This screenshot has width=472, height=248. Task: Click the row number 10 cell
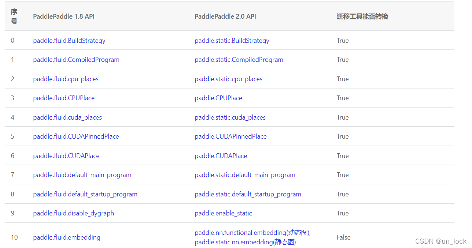pyautogui.click(x=14, y=237)
